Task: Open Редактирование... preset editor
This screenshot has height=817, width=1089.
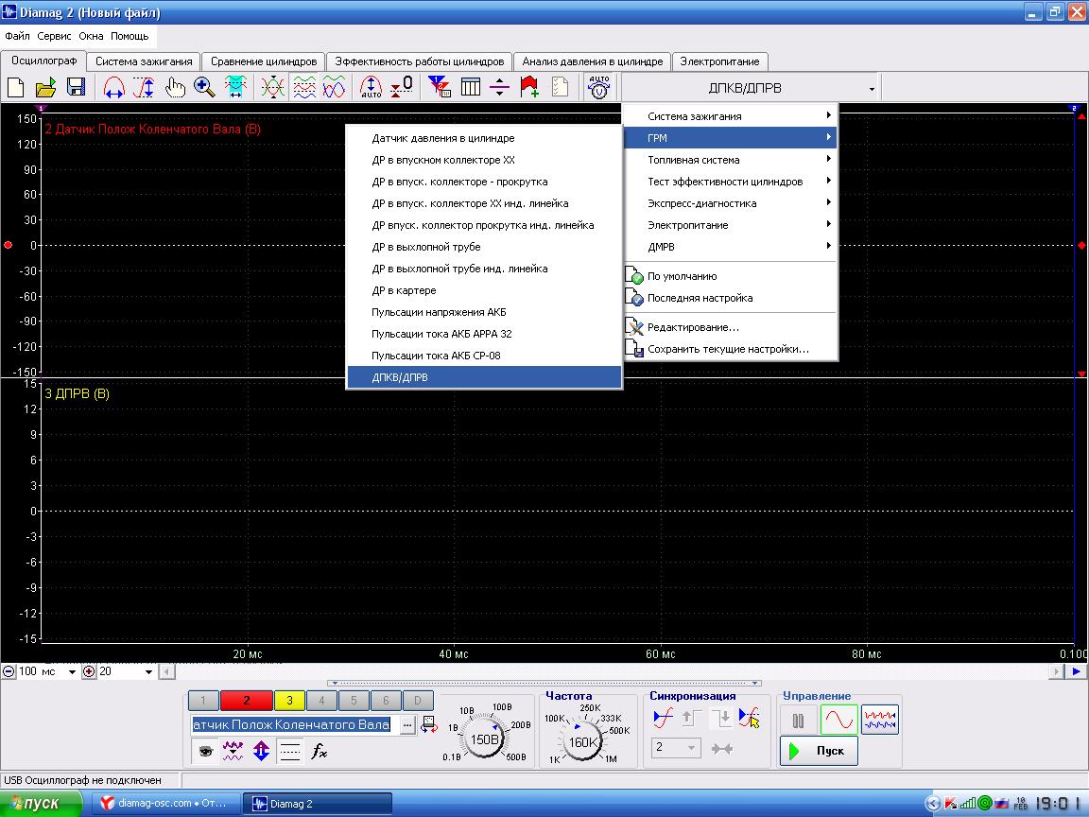Action: (731, 327)
